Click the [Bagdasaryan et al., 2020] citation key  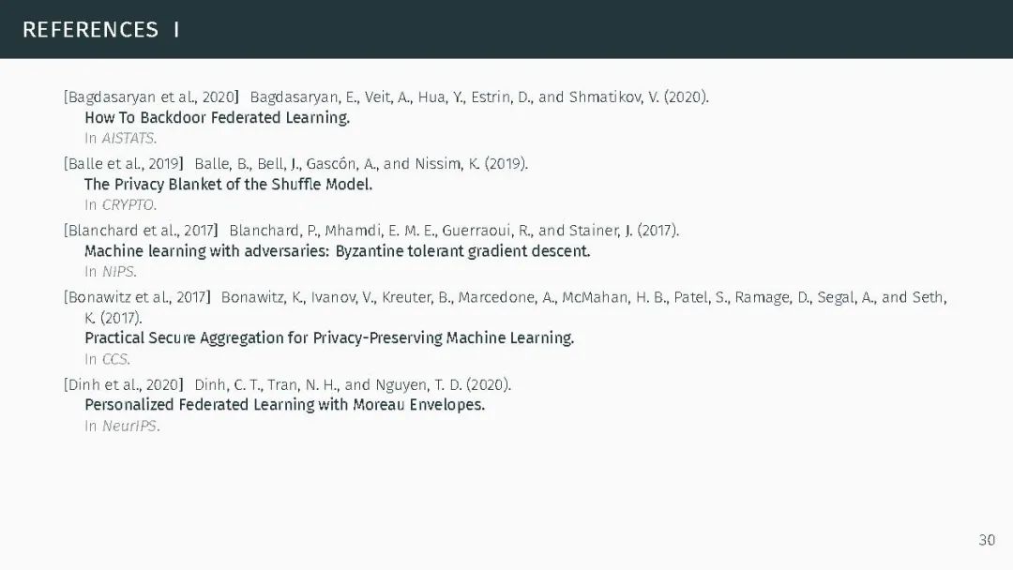[152, 97]
